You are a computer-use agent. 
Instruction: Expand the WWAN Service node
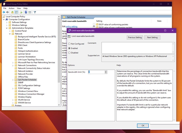pyautogui.click(x=13, y=103)
